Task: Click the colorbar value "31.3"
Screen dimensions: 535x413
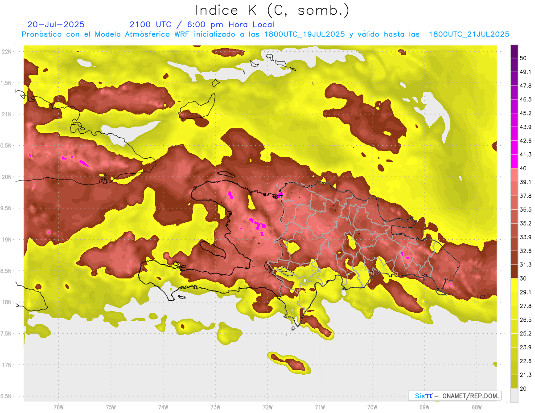Action: point(525,265)
